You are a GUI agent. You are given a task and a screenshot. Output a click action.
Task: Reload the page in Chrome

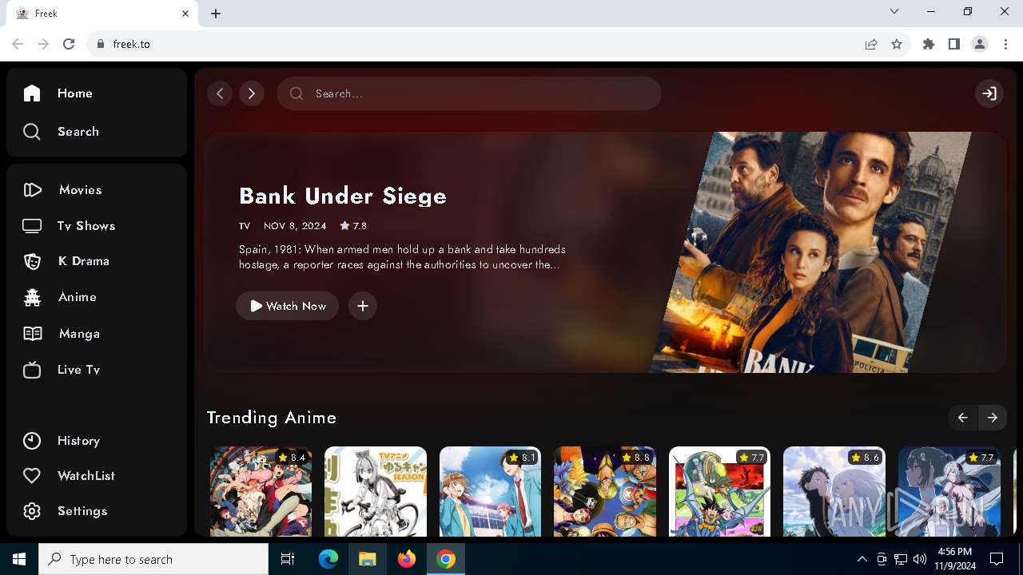pyautogui.click(x=69, y=44)
